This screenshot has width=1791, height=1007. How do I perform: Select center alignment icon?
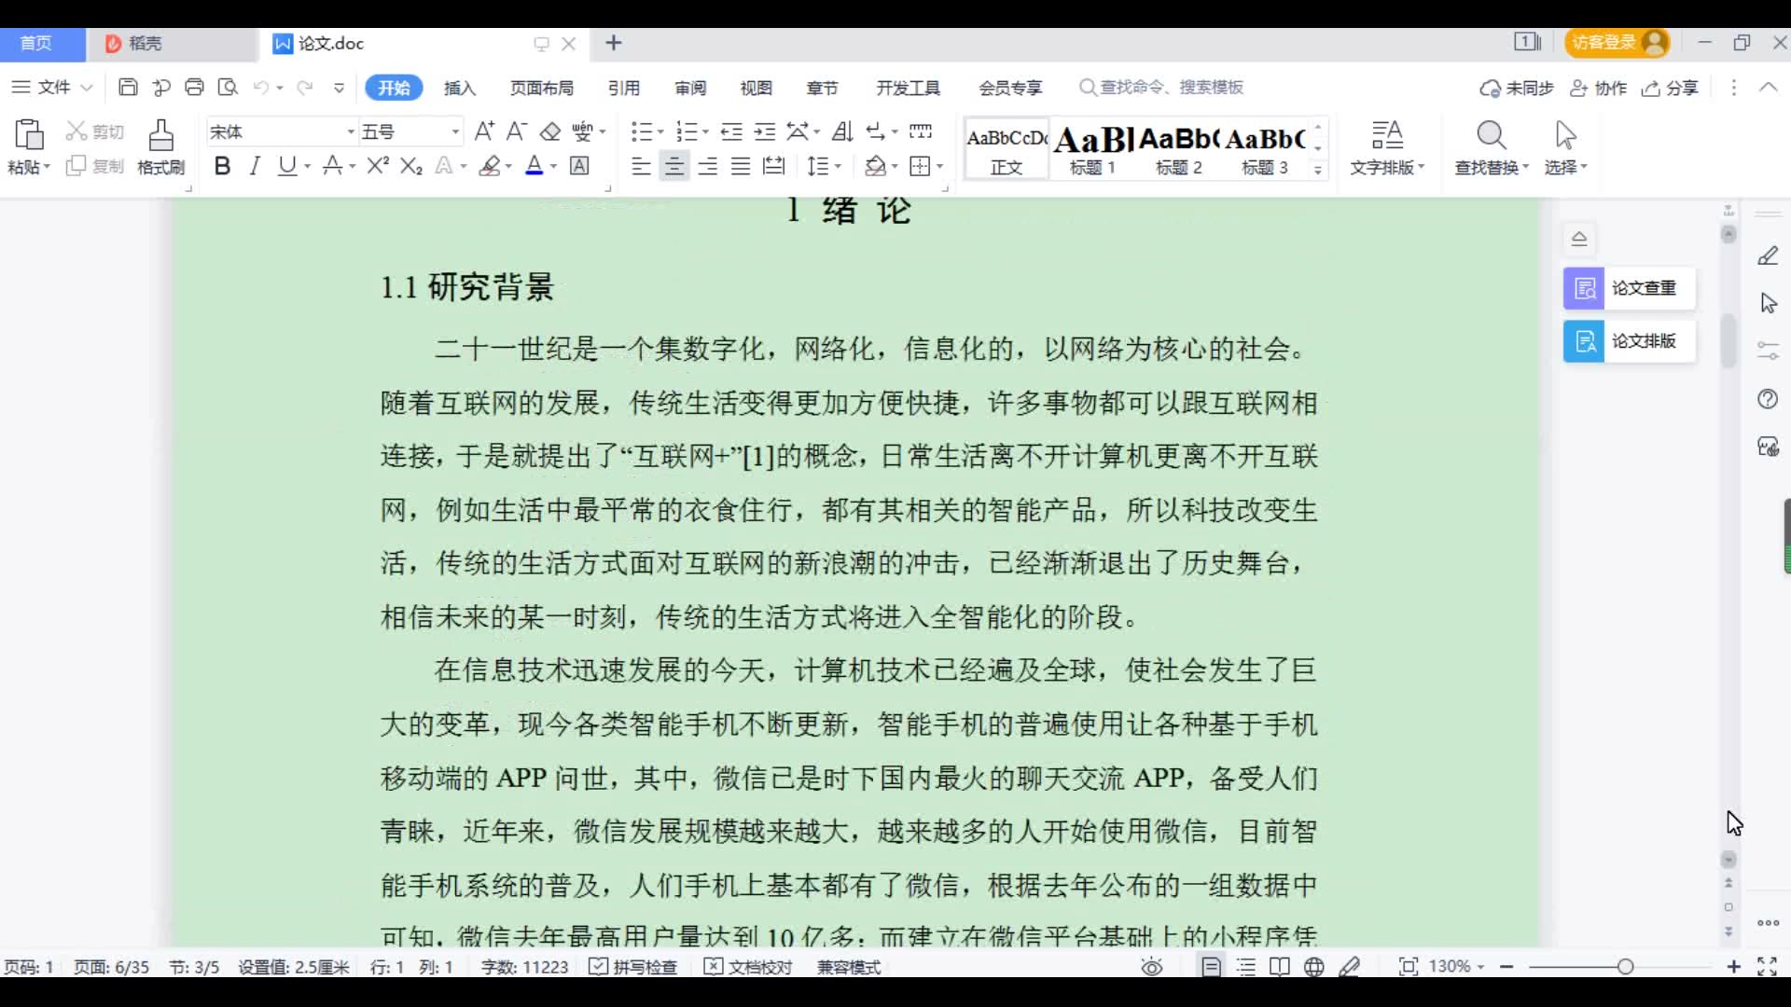pos(673,167)
